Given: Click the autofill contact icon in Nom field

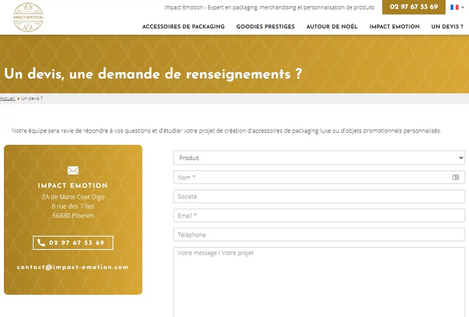Looking at the screenshot, I should coord(456,177).
